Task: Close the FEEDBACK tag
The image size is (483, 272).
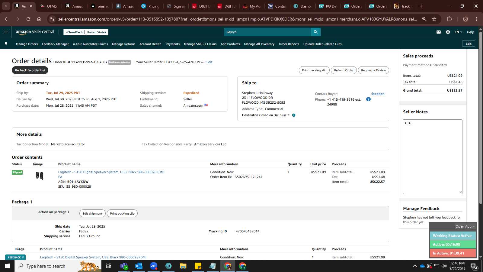Action: coord(23,257)
